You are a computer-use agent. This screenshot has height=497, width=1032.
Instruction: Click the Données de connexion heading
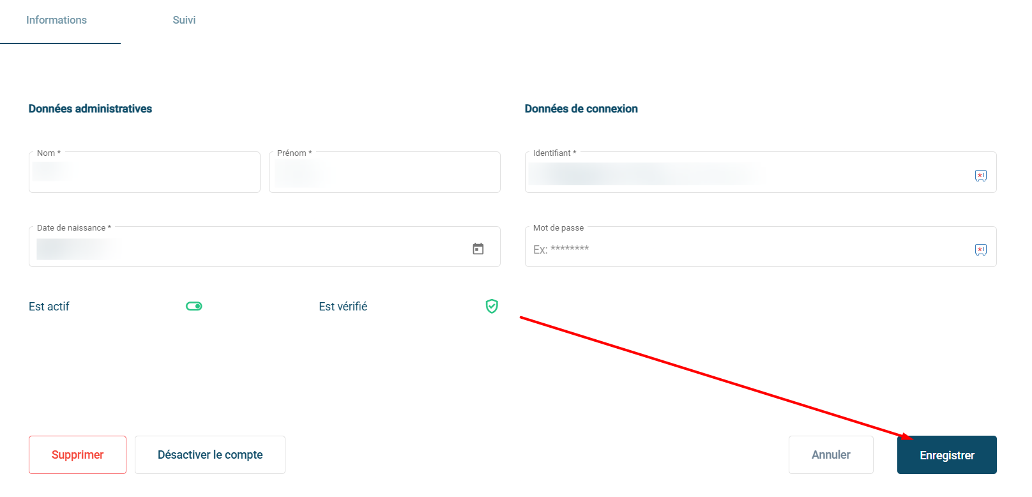pos(580,109)
